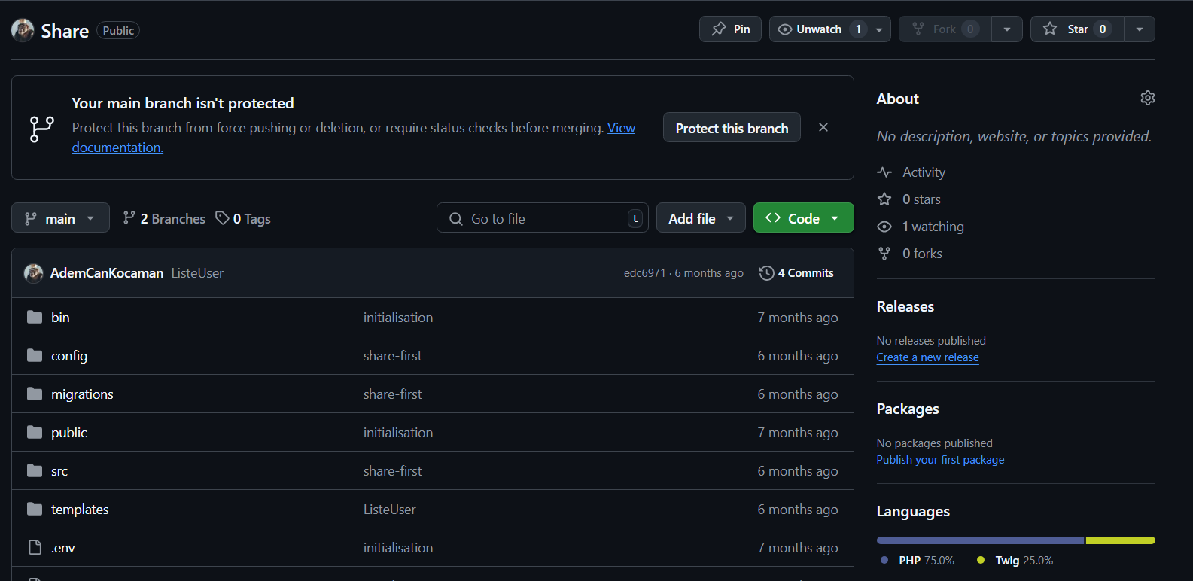Screen dimensions: 1193x581
Task: Click the AdemCanKocaman commit author avatar
Action: click(33, 273)
